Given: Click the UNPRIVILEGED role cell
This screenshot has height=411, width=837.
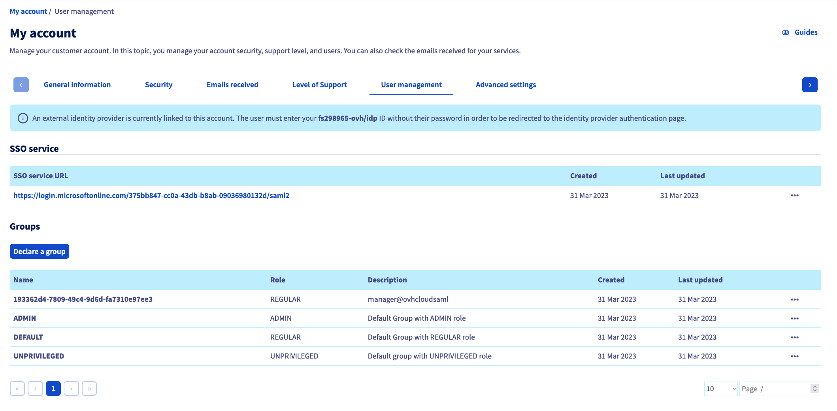Looking at the screenshot, I should click(294, 356).
